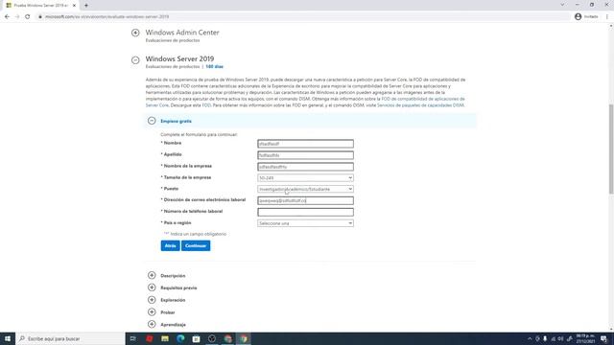
Task: Expand the Exploración section
Action: click(x=152, y=300)
